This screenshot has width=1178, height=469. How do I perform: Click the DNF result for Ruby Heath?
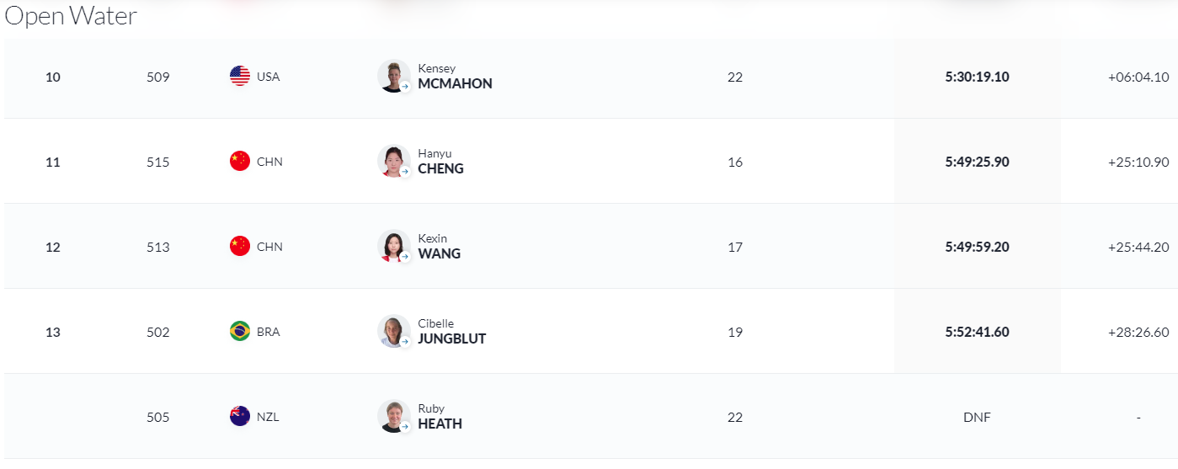[977, 417]
